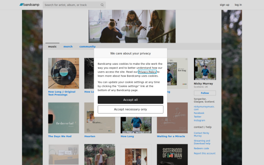Image resolution: width=264 pixels, height=165 pixels.
Task: Open The Days We Had album cover
Action: [x=64, y=118]
